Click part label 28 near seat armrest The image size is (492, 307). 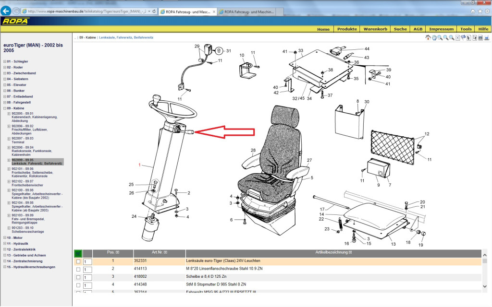[253, 150]
